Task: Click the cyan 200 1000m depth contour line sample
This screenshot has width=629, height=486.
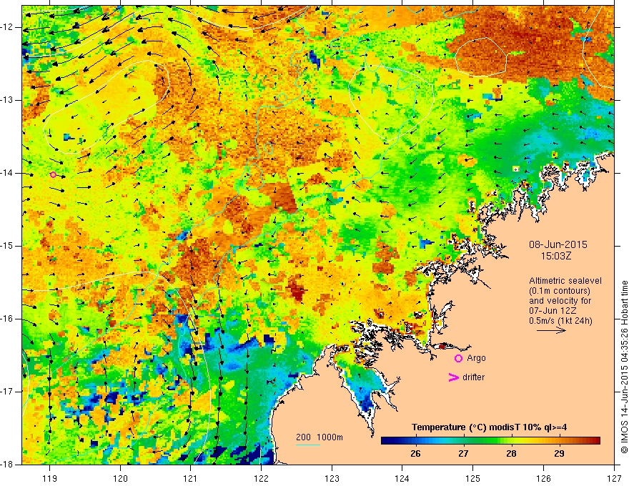Action: (307, 445)
